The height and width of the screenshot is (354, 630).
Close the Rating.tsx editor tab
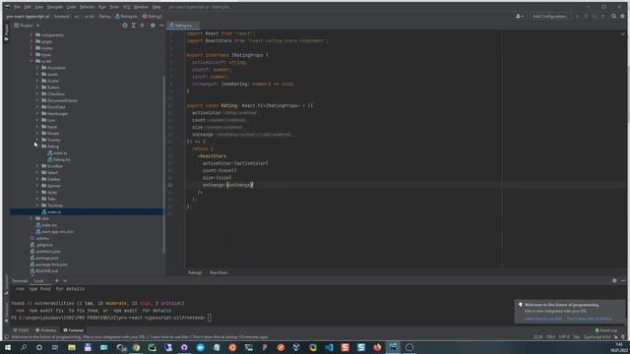[197, 26]
